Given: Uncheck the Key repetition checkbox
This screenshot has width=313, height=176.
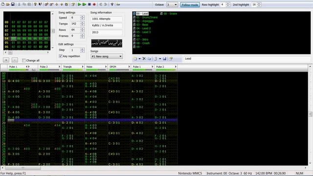Looking at the screenshot, I should point(61,56).
